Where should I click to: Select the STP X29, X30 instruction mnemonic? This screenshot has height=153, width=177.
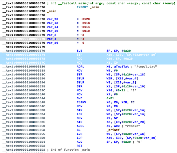pyautogui.click(x=80, y=55)
